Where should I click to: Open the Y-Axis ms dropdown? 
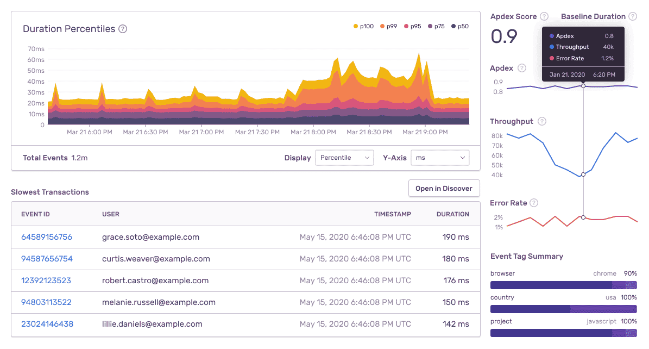(440, 158)
